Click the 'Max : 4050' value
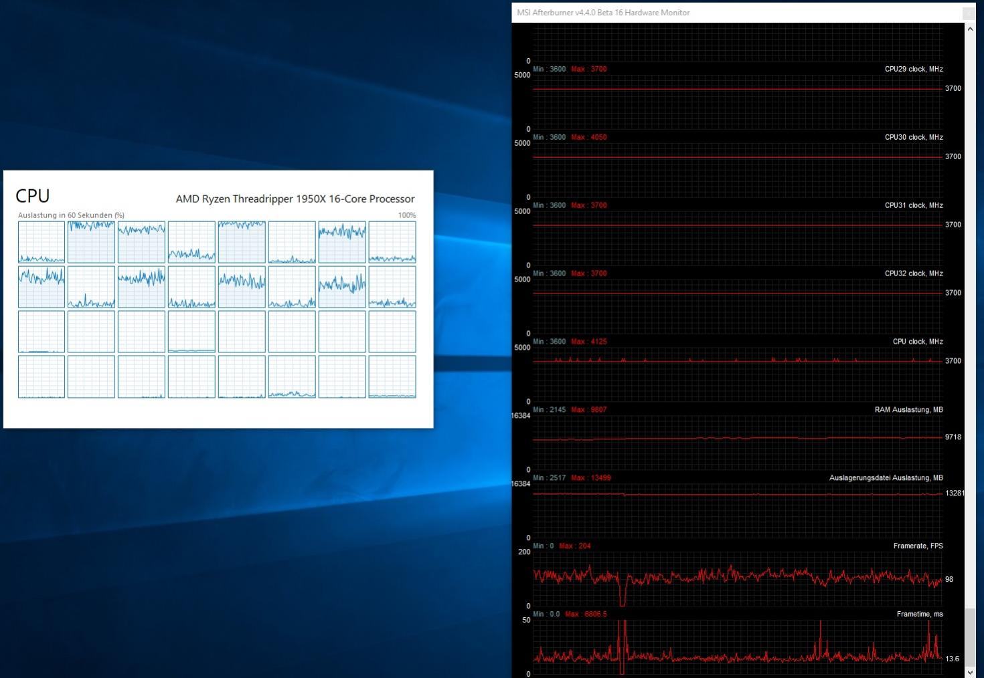 pyautogui.click(x=589, y=137)
